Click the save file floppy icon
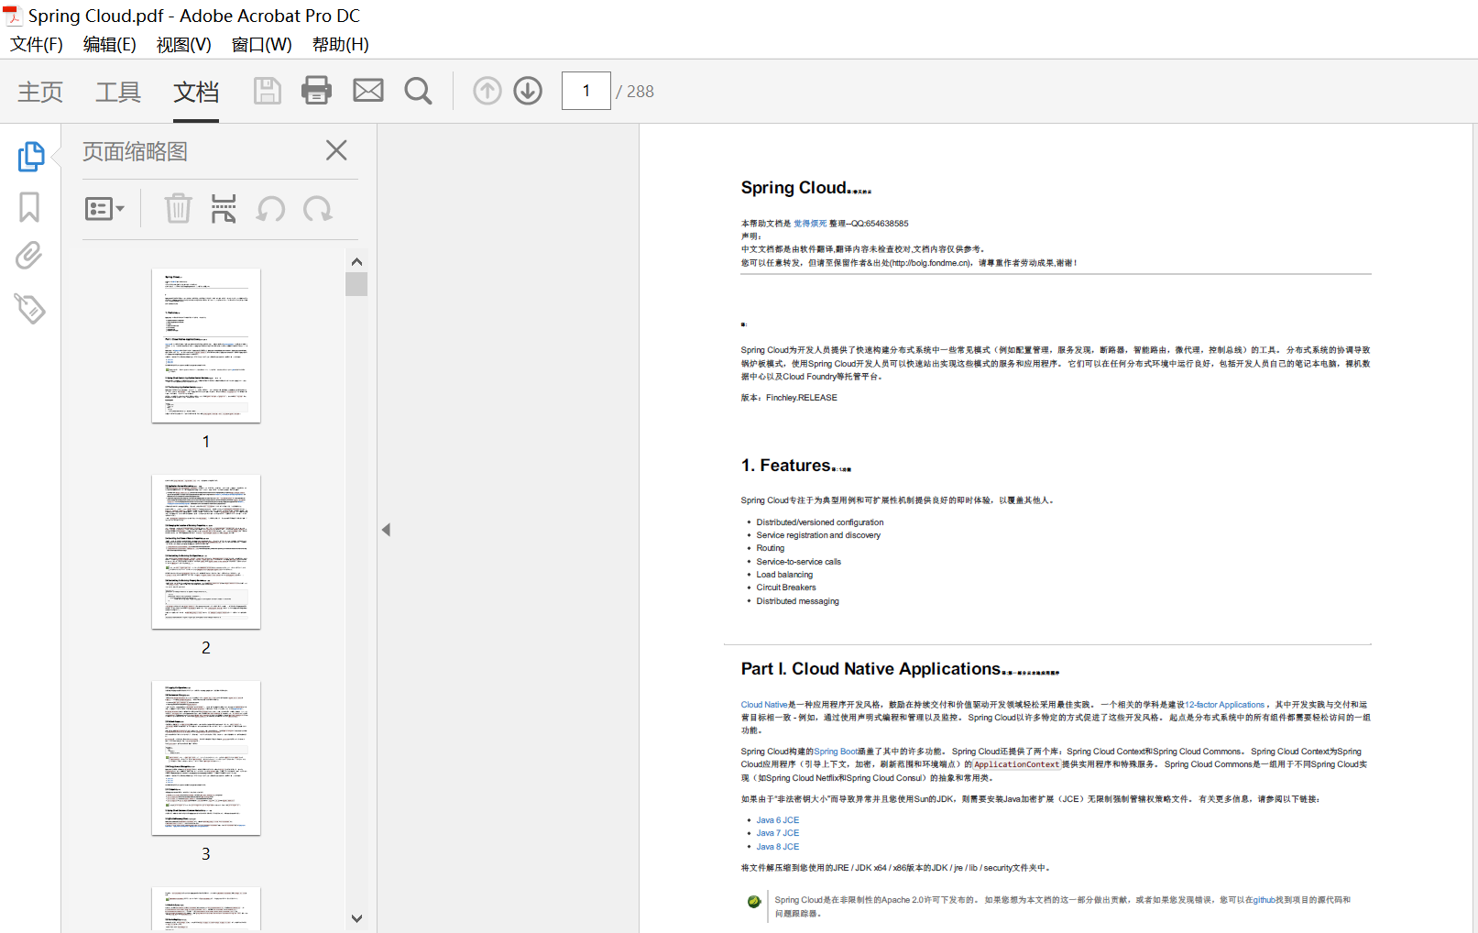 click(267, 91)
